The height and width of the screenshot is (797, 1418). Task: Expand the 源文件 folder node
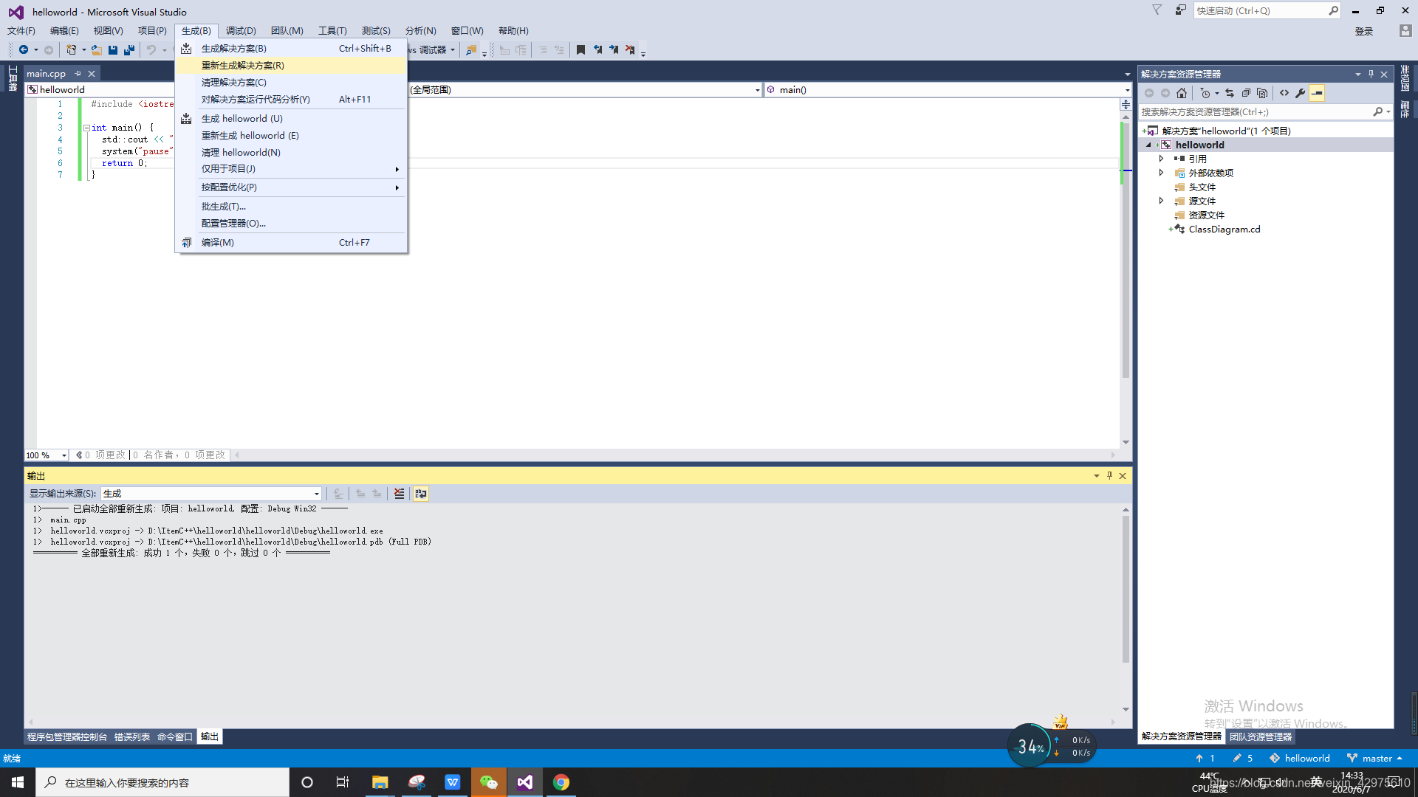click(1161, 201)
